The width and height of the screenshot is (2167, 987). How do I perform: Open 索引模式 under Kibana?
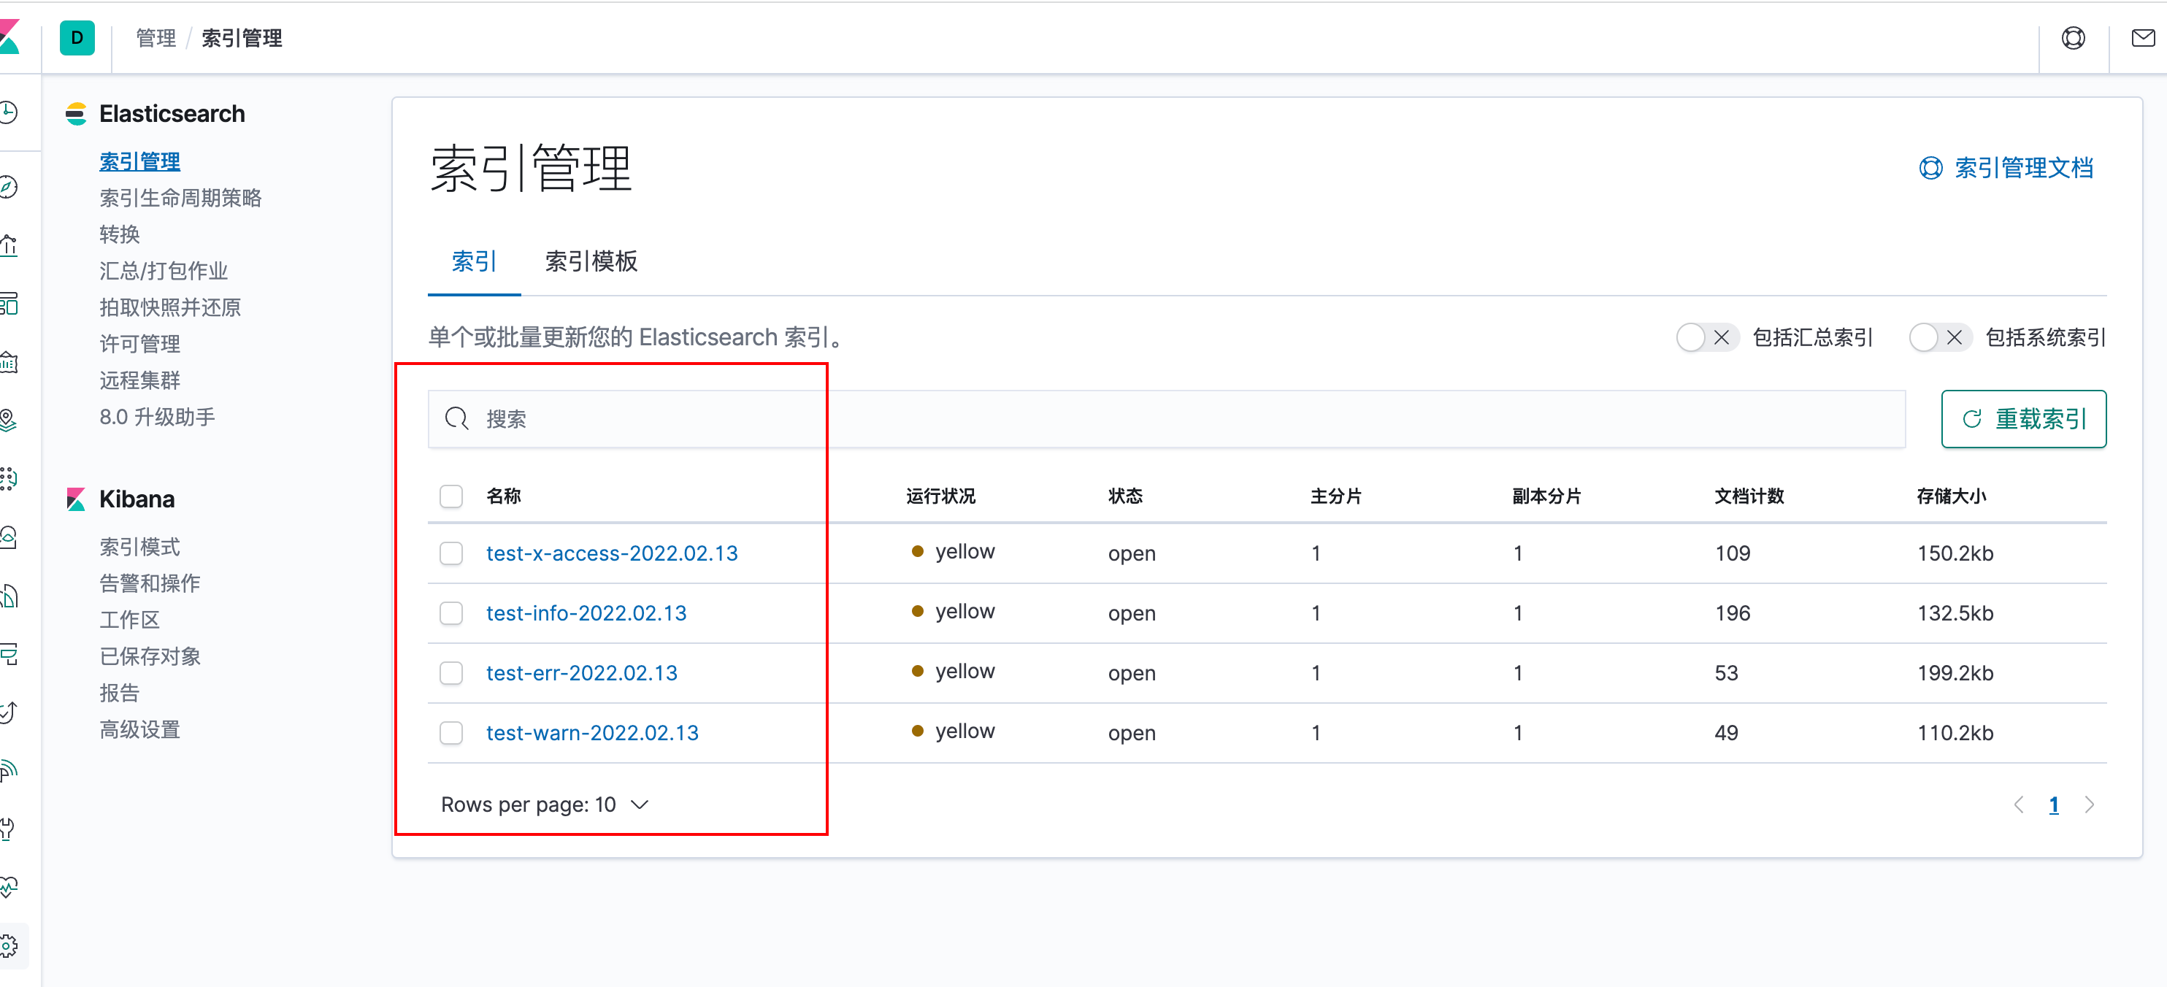(139, 547)
